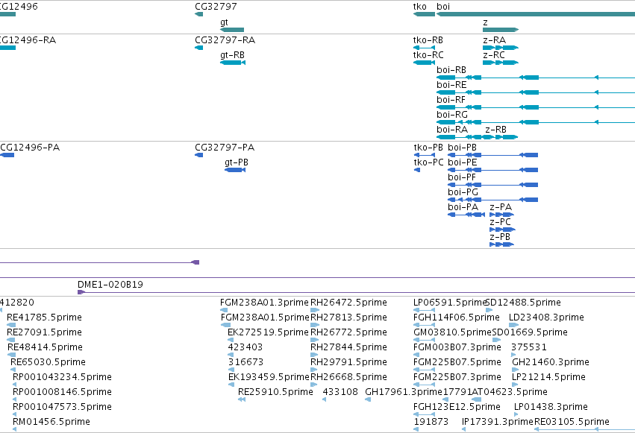Click transcript boi-RA
The height and width of the screenshot is (433, 635).
point(459,137)
